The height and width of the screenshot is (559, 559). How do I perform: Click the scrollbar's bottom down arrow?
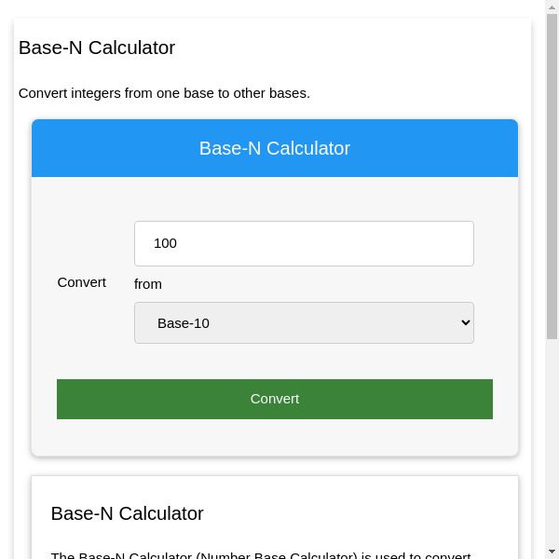[552, 552]
